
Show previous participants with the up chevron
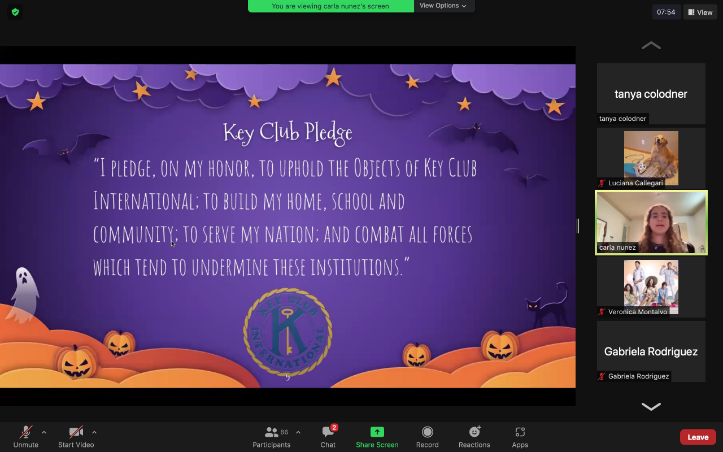(651, 45)
